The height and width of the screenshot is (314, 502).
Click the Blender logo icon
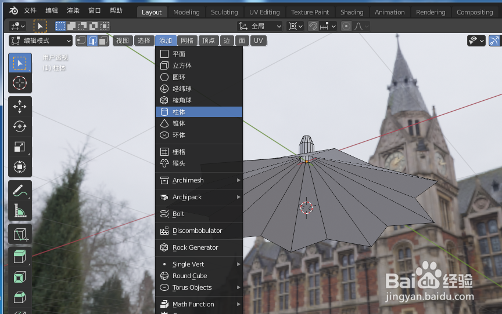pos(13,11)
